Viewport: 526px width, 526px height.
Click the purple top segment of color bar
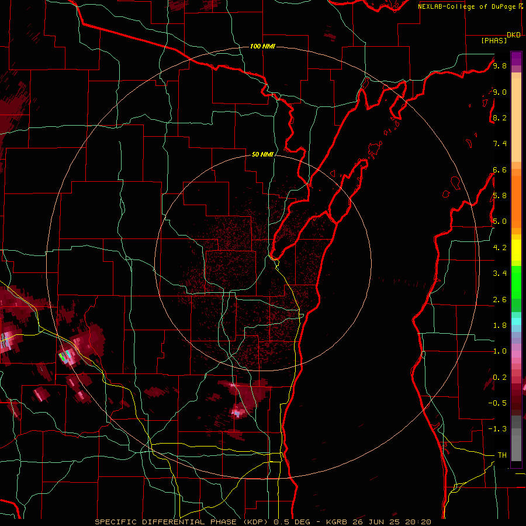tap(516, 58)
